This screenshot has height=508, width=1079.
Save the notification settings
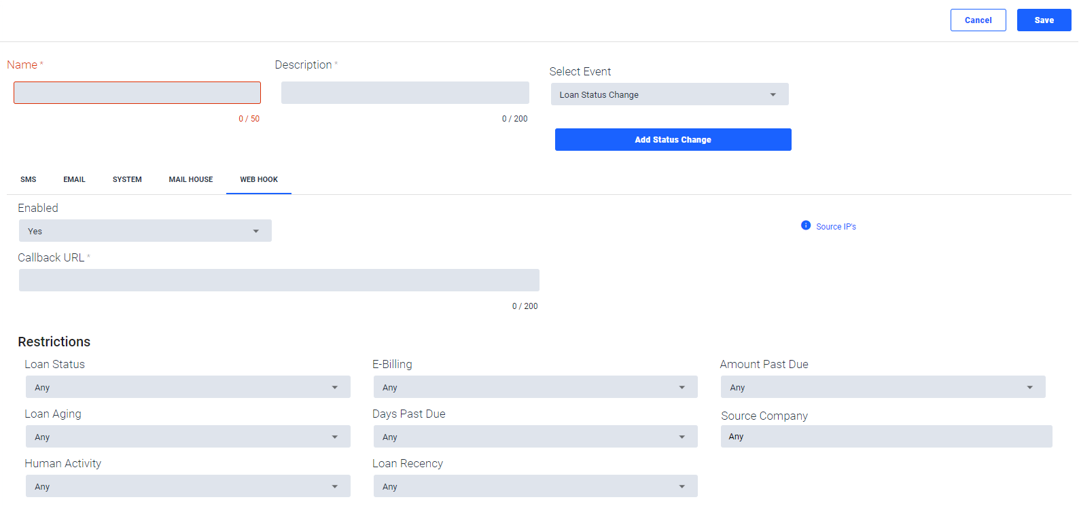(x=1044, y=20)
